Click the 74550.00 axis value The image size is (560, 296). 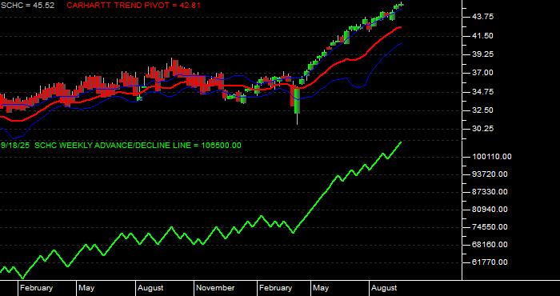click(x=490, y=227)
